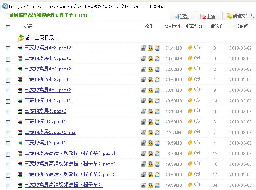The image size is (256, 190).
Task: Click the gray open-lock icon for 三菱触摸屏4-2.part2
Action: point(143,69)
